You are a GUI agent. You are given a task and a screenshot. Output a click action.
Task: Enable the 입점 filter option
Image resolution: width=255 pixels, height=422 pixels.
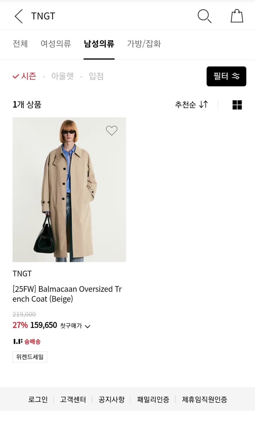pyautogui.click(x=96, y=76)
